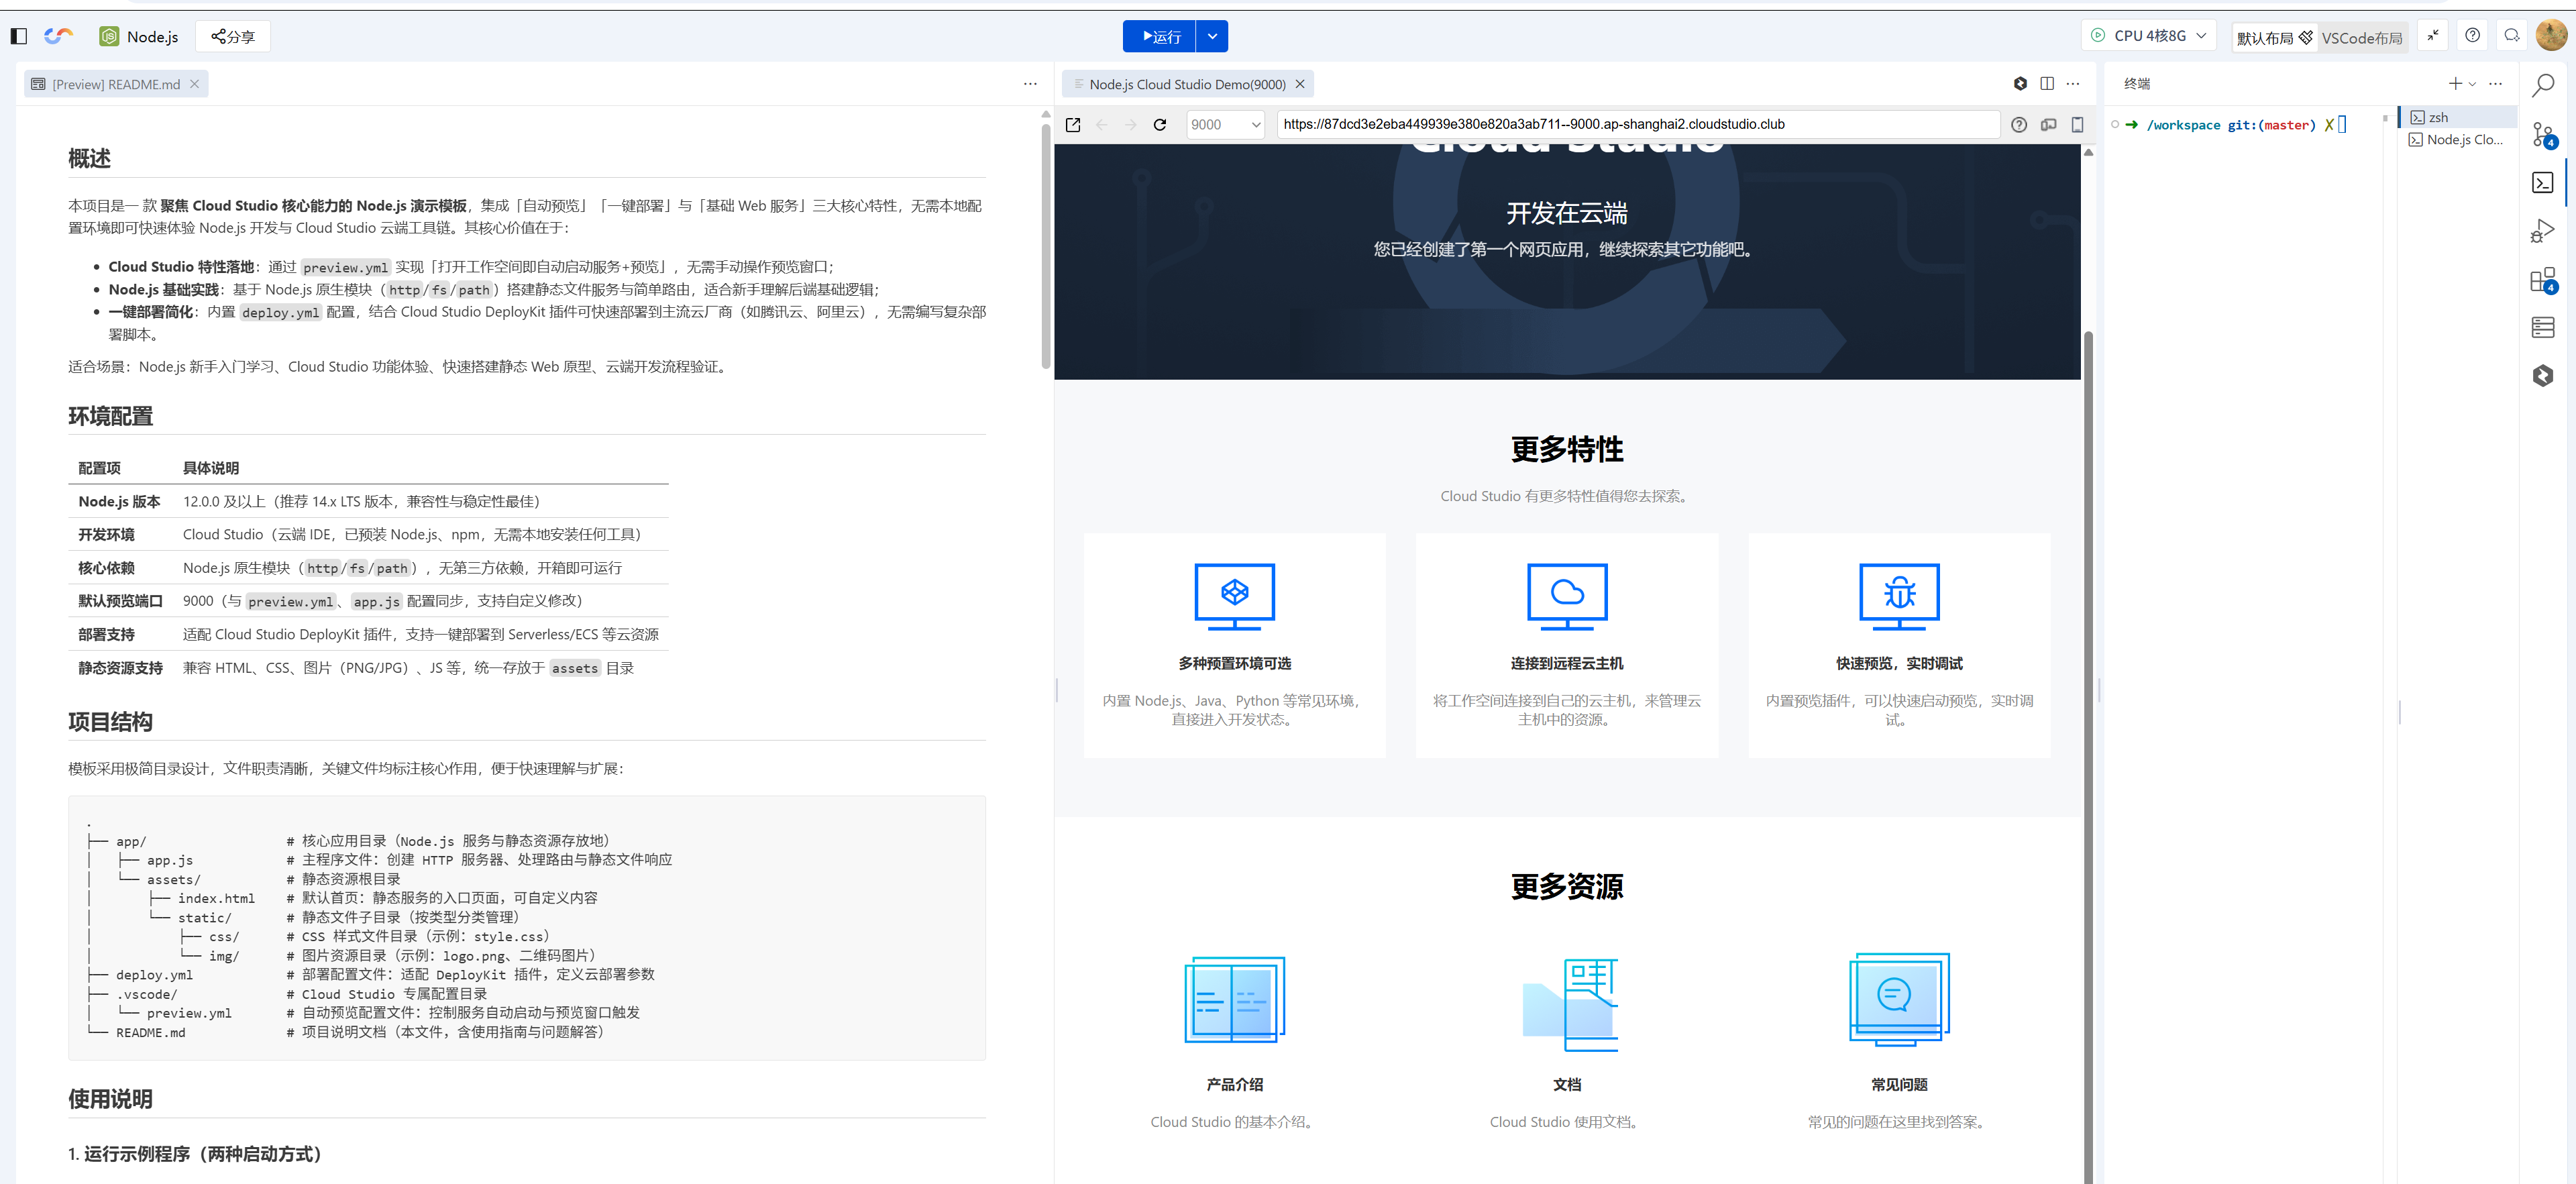Toggle the left sidebar panel icon
Screen dimensions: 2576x1184
[x=18, y=37]
